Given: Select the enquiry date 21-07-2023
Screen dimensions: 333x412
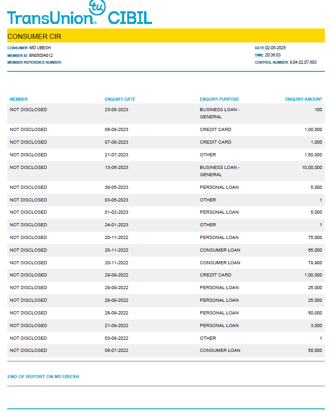Looking at the screenshot, I should (x=116, y=155).
